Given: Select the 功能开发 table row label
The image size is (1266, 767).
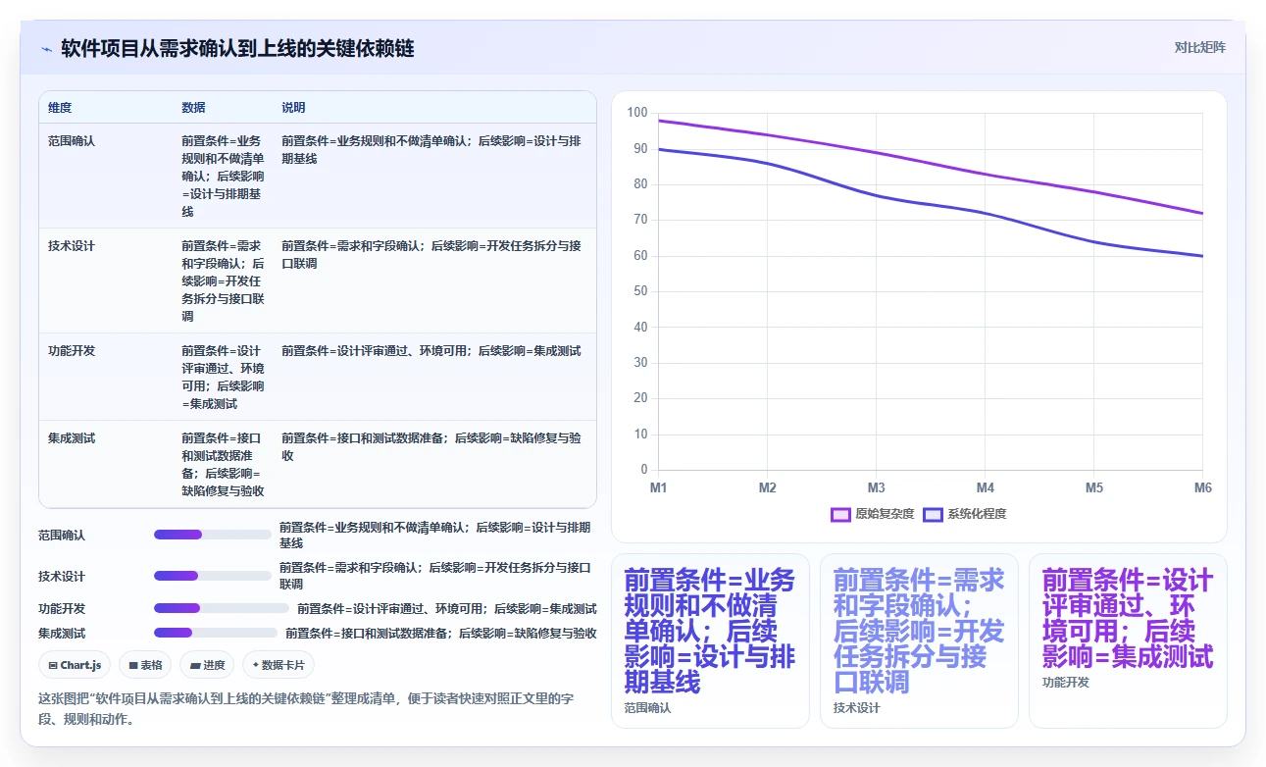Looking at the screenshot, I should [x=72, y=351].
